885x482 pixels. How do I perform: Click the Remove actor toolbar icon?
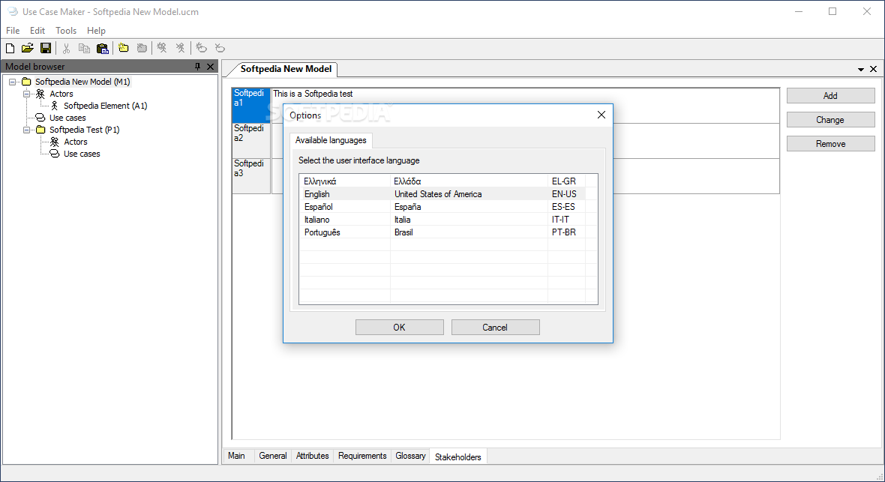[180, 49]
